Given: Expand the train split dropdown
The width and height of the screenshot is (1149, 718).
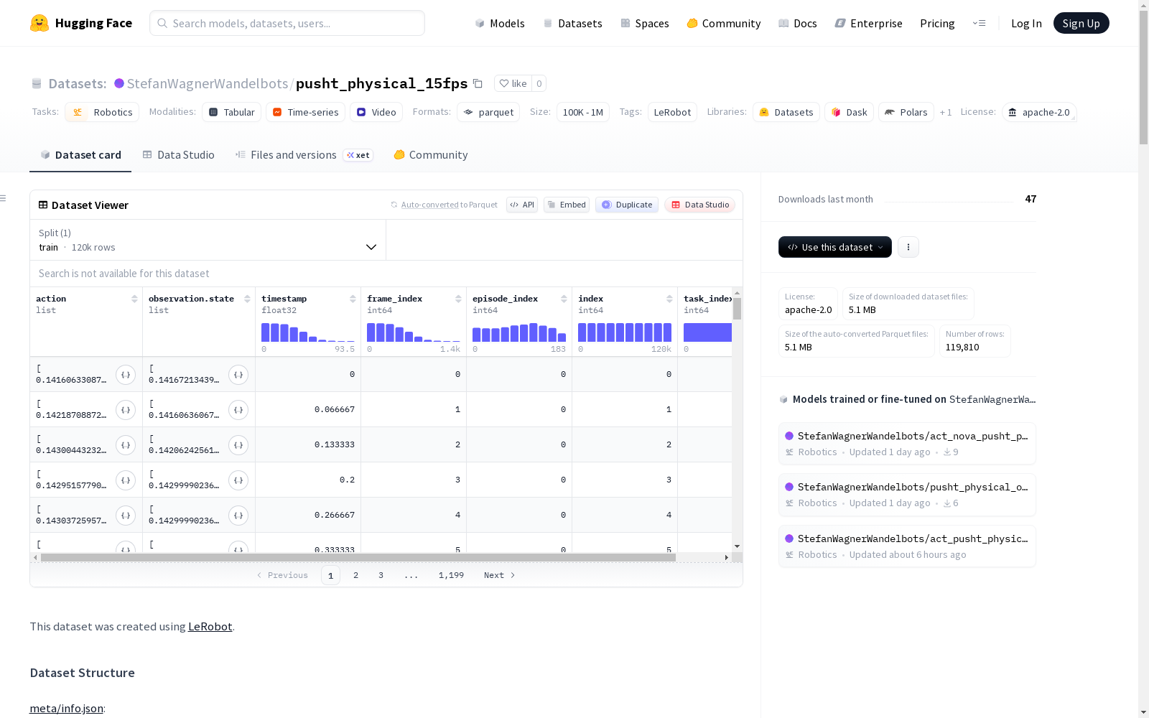Looking at the screenshot, I should click(208, 240).
